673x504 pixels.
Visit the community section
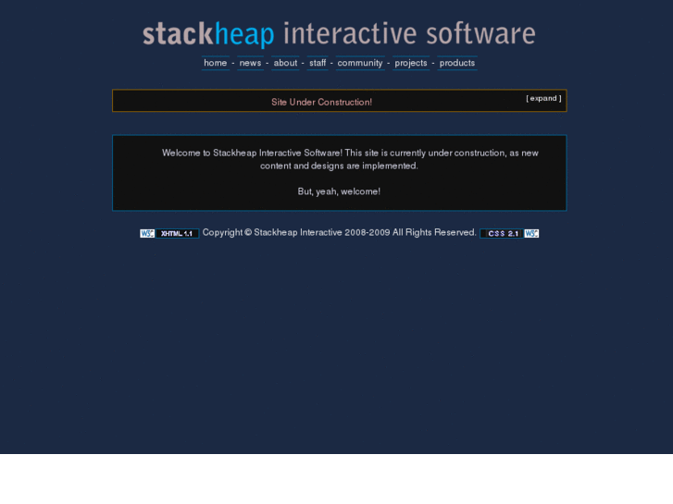tap(360, 63)
